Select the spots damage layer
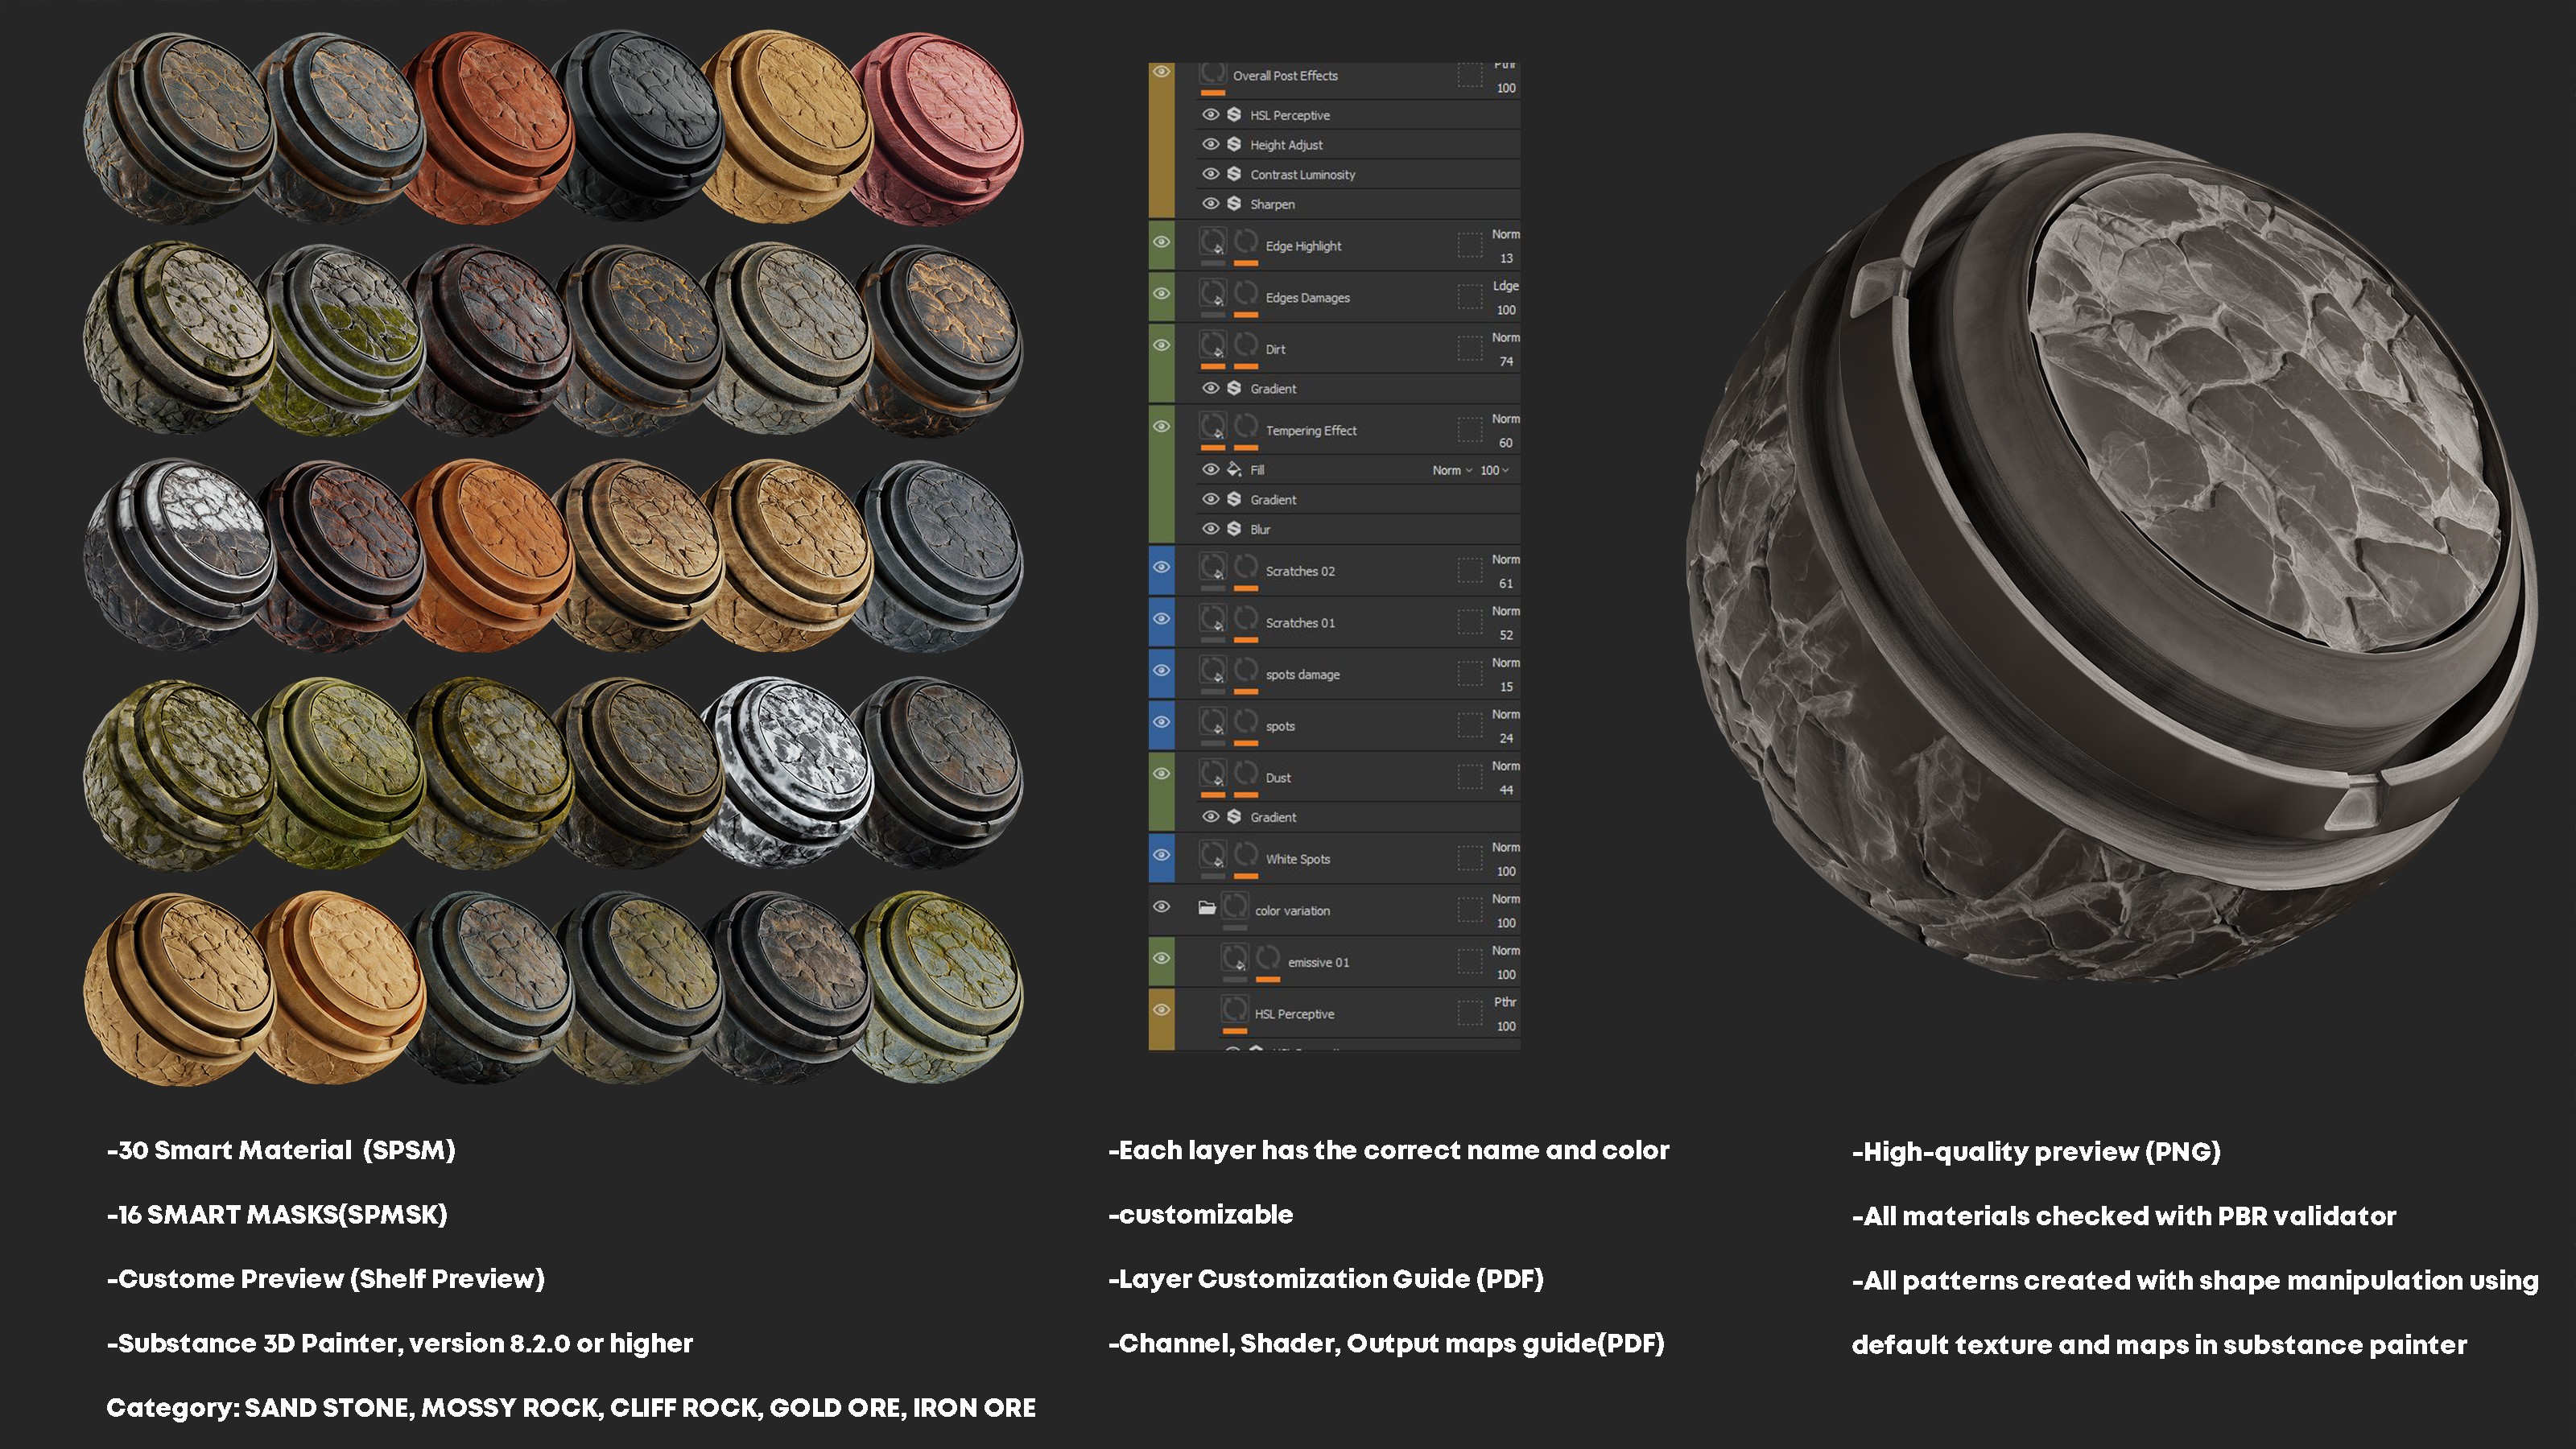Viewport: 2576px width, 1449px height. [1303, 674]
